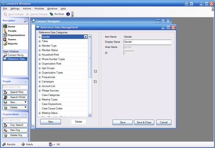Click the Org. Search button
215x148 pixels.
click(x=15, y=125)
